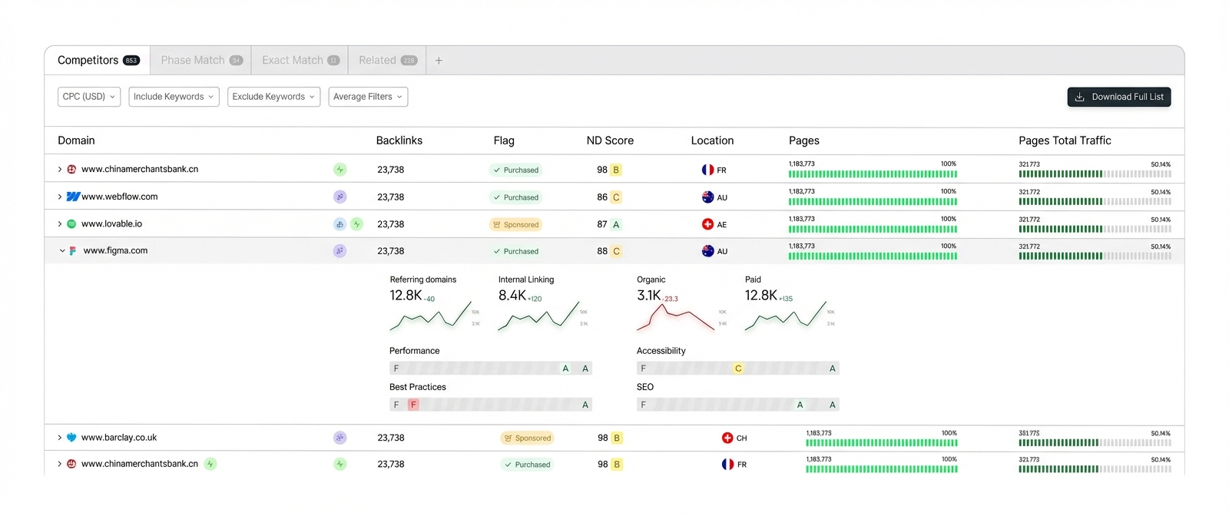Switch to the Phase Match tab
This screenshot has height=516, width=1229.
pyautogui.click(x=200, y=61)
